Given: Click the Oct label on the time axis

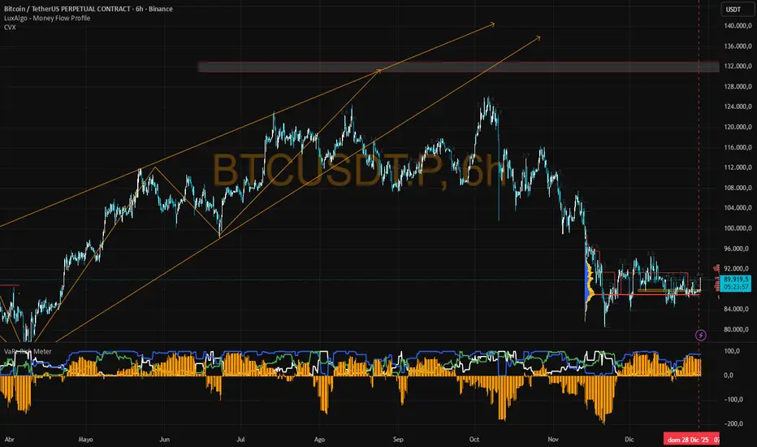Looking at the screenshot, I should pos(474,439).
